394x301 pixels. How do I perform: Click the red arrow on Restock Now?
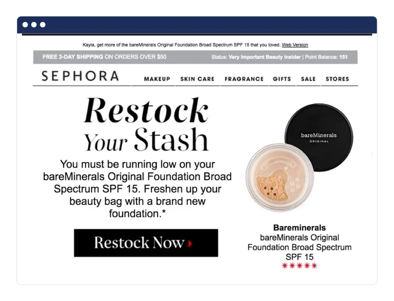click(190, 243)
